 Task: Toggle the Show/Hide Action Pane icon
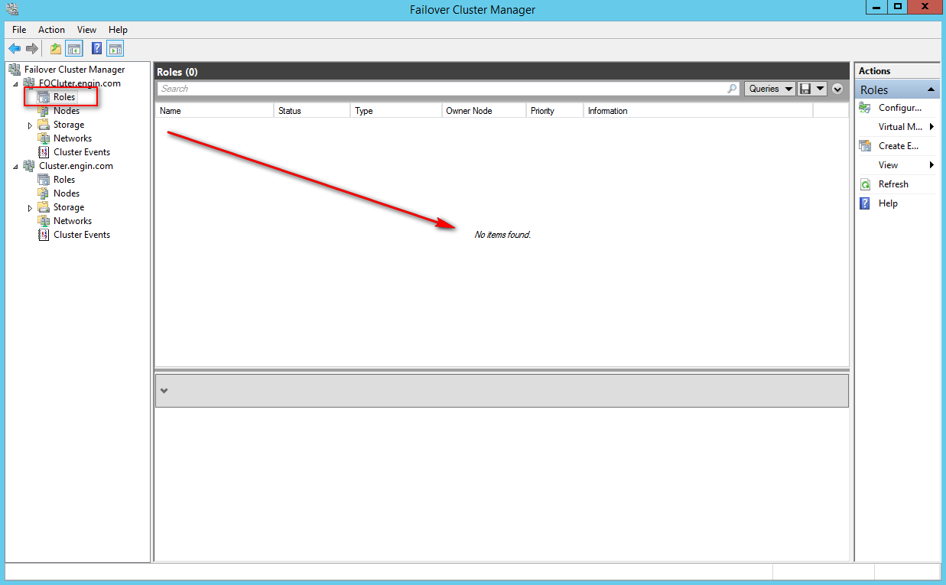point(115,49)
